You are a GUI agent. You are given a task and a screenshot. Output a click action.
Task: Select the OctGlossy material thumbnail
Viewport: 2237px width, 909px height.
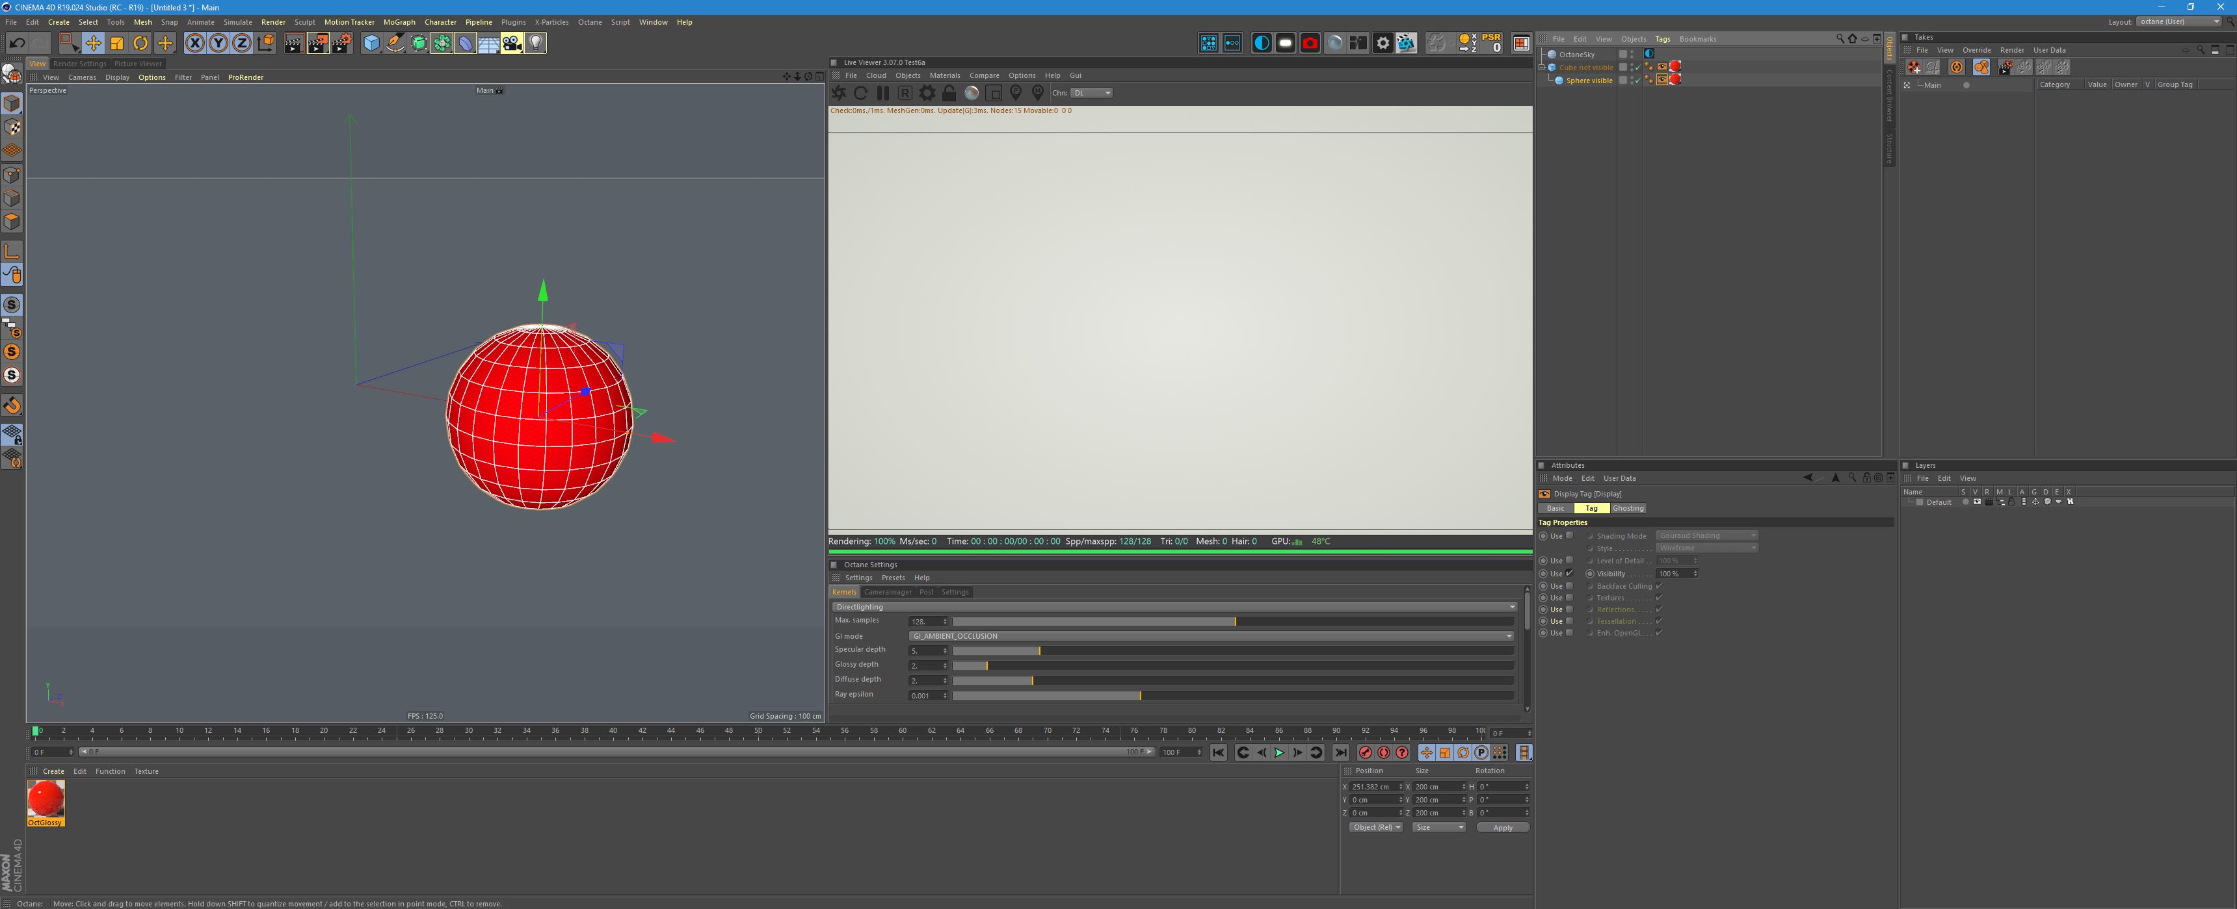click(45, 799)
